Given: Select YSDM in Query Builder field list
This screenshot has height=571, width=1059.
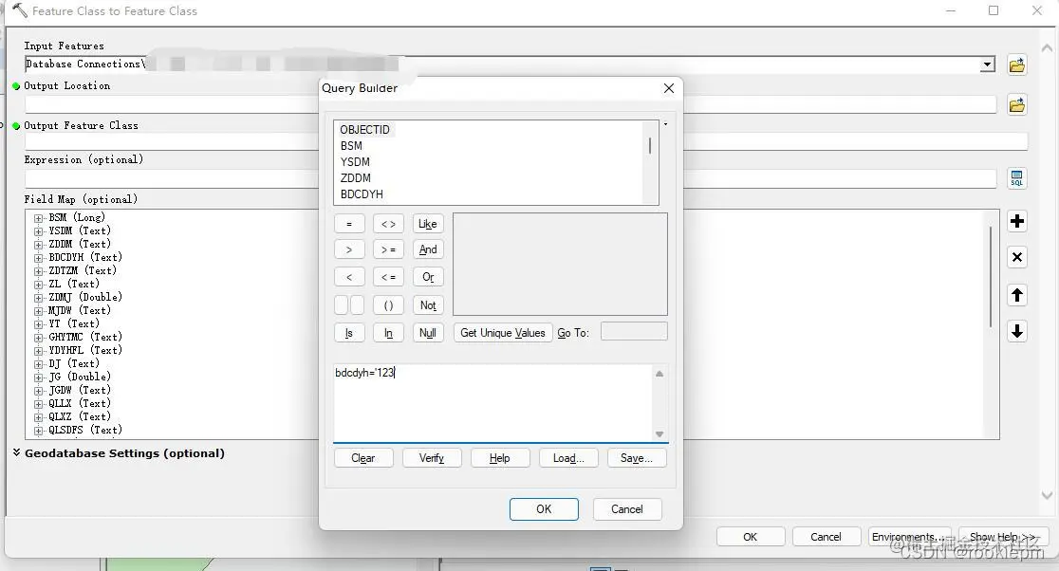Looking at the screenshot, I should coord(355,162).
